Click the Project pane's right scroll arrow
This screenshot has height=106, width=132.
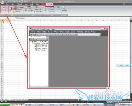47,86
